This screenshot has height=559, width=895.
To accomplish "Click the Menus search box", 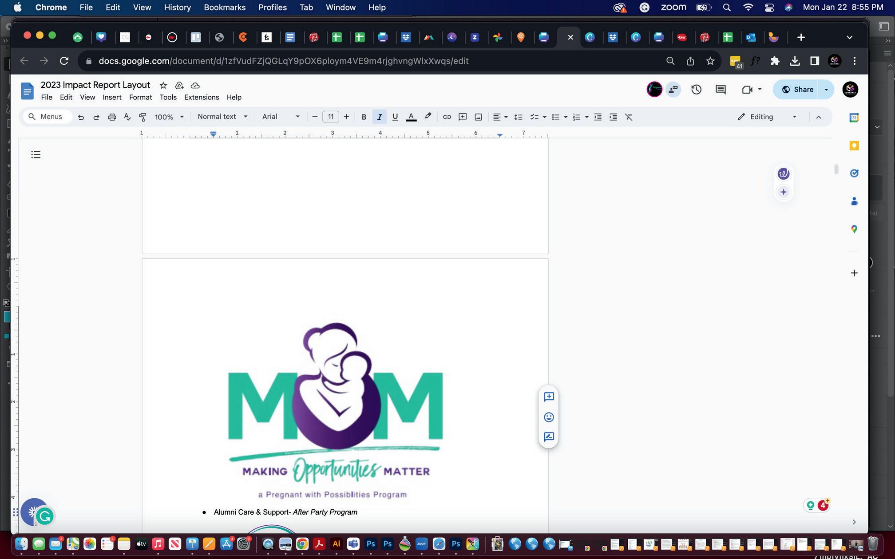I will 47,117.
